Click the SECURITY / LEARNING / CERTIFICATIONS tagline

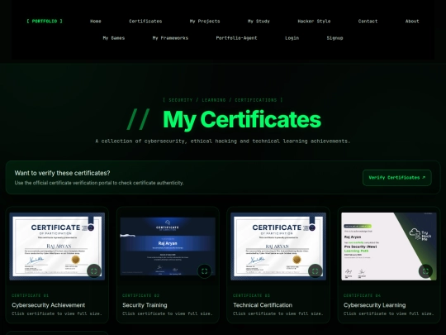223,100
